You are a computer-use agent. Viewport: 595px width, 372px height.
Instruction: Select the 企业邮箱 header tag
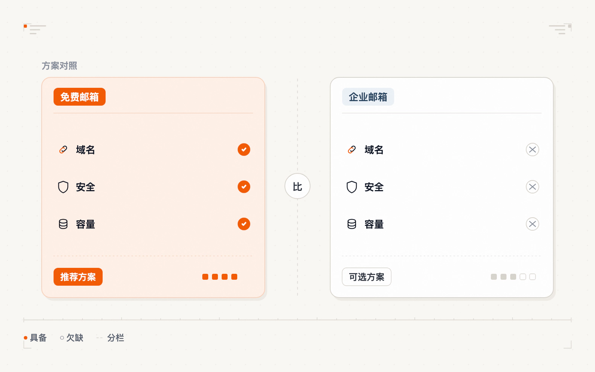[368, 97]
